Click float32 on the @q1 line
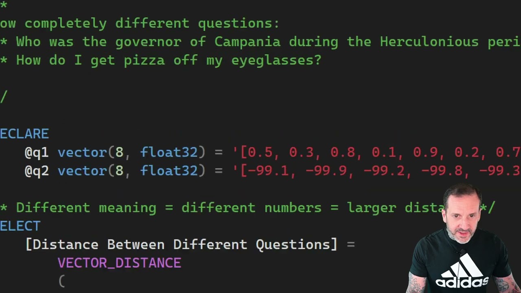Viewport: 521px width, 293px height. 169,152
